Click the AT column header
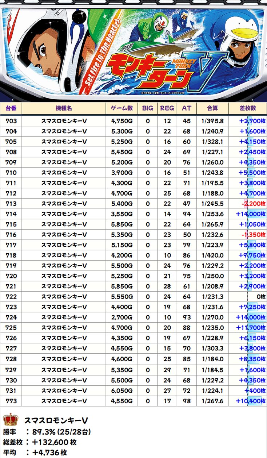The image size is (267, 458). point(186,108)
